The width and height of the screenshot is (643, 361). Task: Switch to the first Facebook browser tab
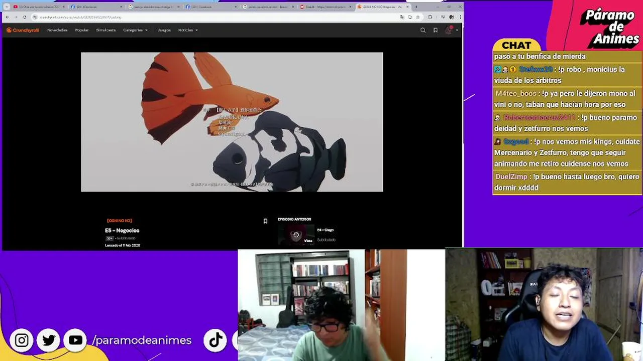click(96, 7)
